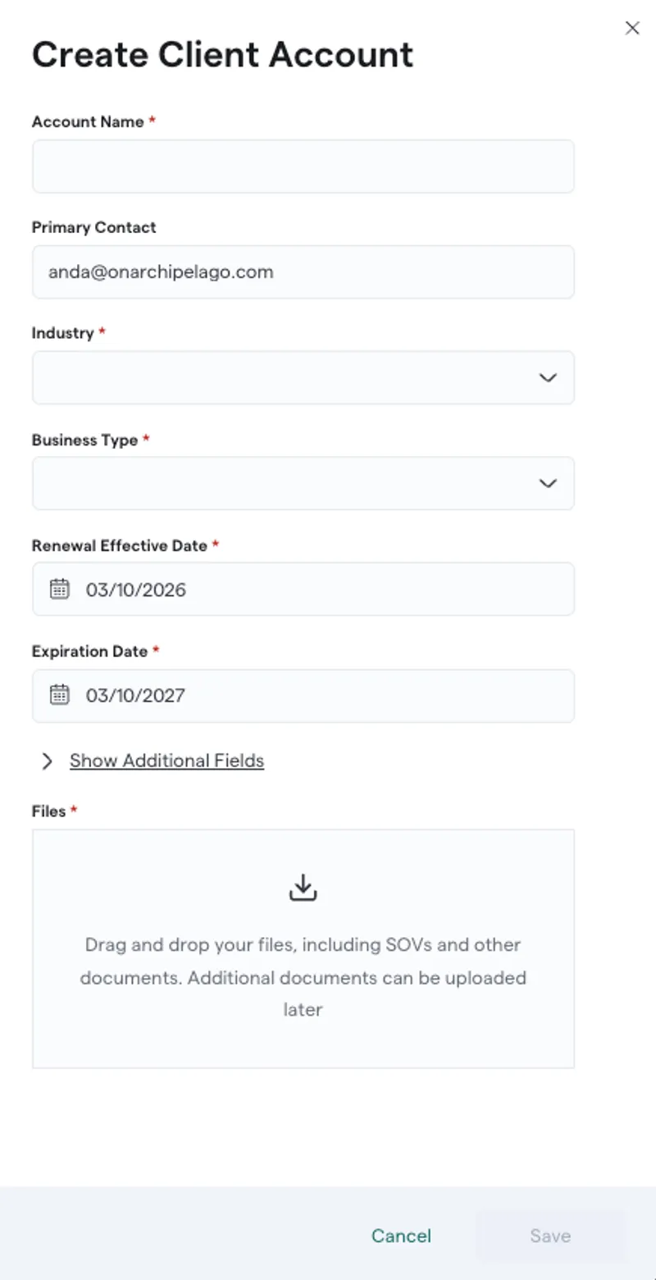Select the Business Type combo box field

(279, 483)
